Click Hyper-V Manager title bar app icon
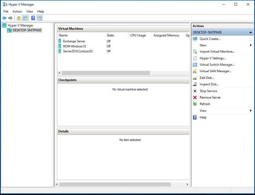Image resolution: width=255 pixels, height=195 pixels. coord(5,4)
